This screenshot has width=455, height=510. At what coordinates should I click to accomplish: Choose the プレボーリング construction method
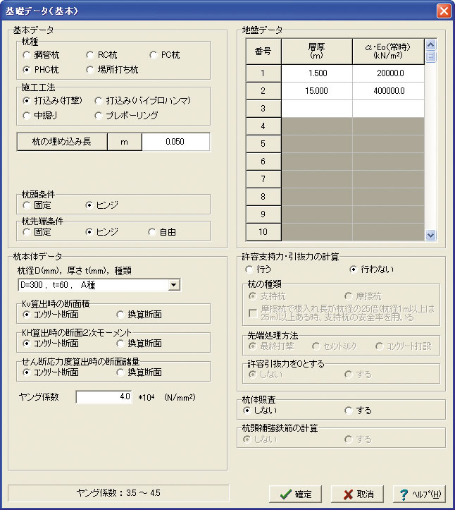coord(99,116)
